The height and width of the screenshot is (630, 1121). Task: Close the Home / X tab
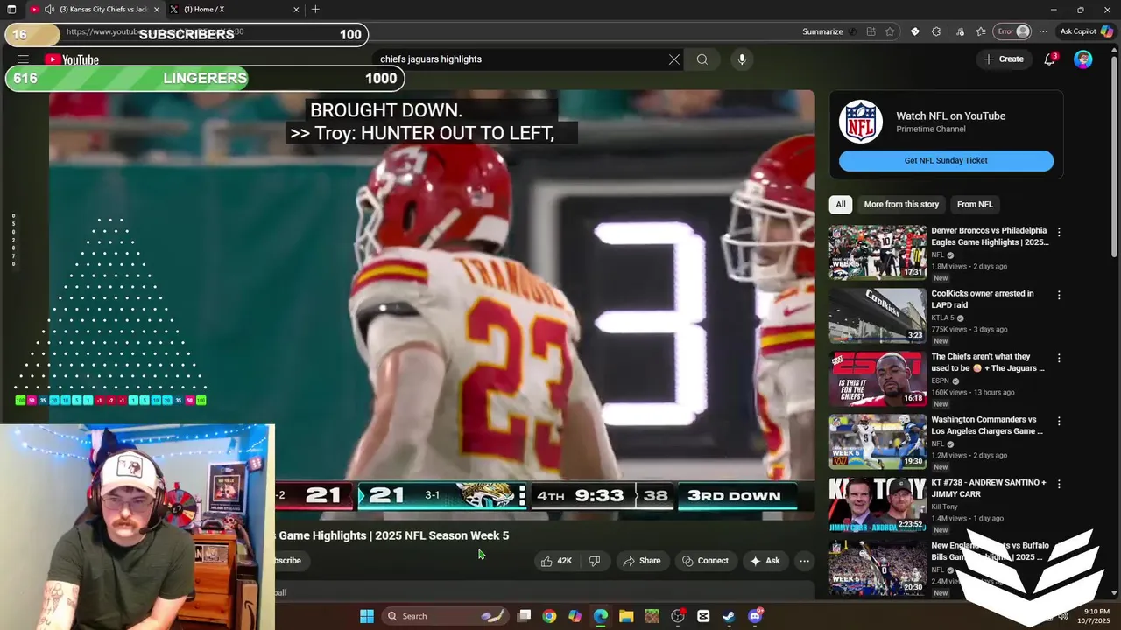point(296,10)
